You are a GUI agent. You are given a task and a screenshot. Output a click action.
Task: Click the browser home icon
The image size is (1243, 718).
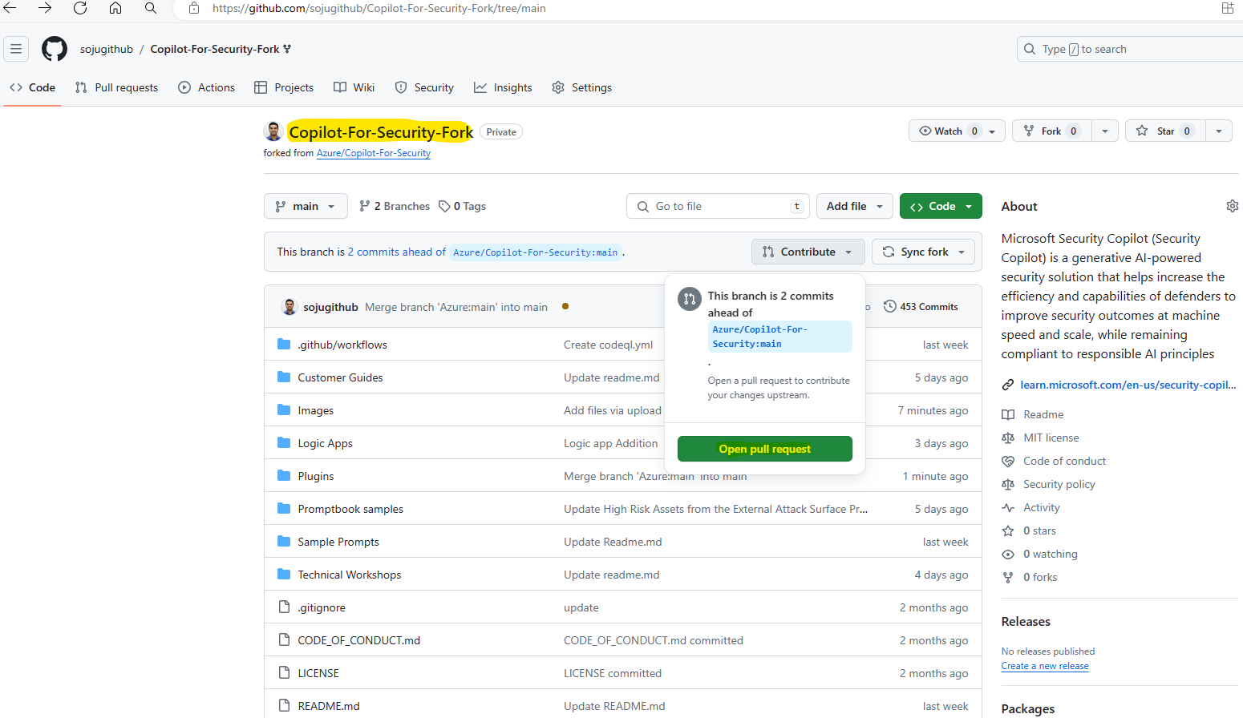[115, 8]
